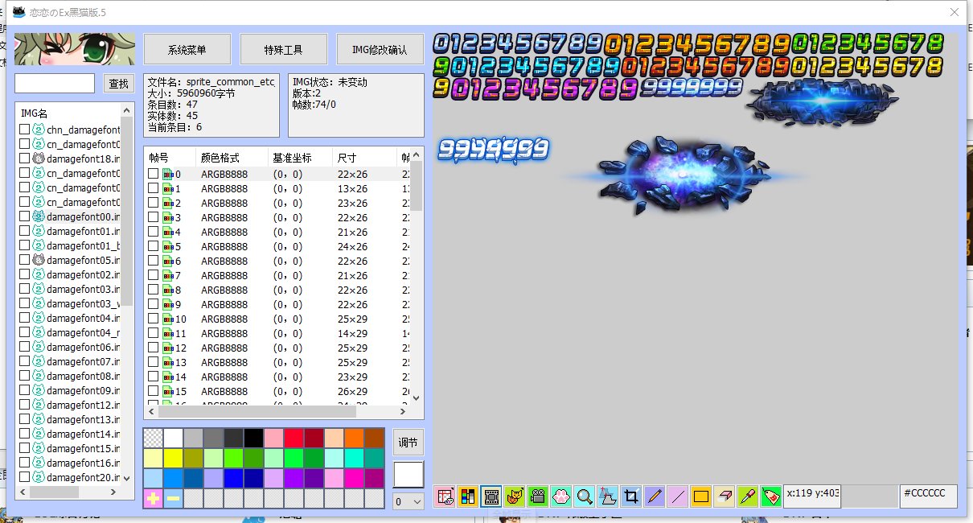Pick the transparent checkerboard swatch
This screenshot has width=973, height=523.
[153, 438]
